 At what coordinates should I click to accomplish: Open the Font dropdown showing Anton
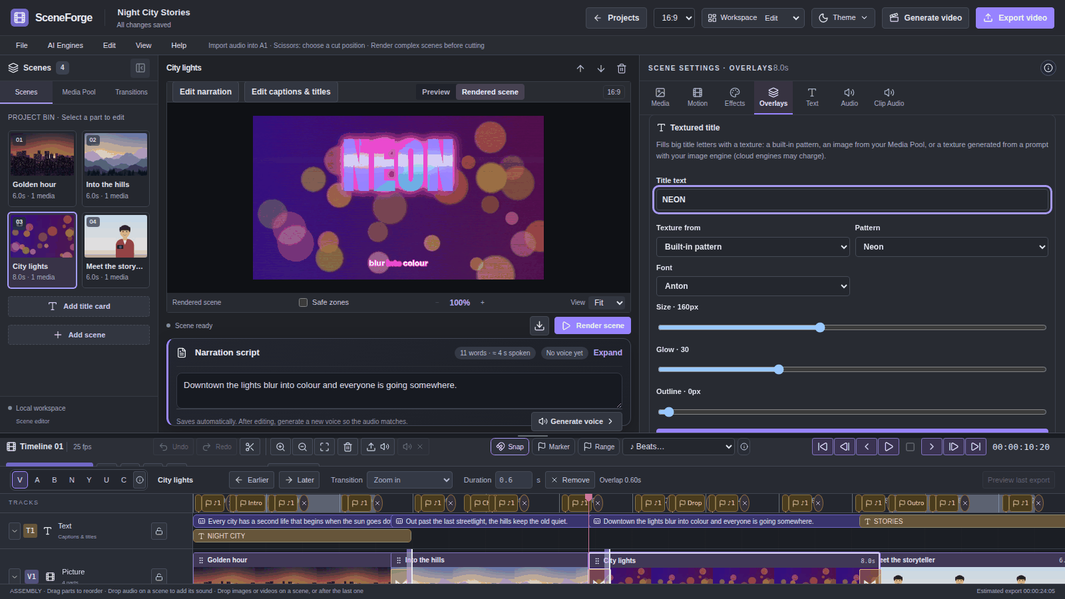pos(753,286)
